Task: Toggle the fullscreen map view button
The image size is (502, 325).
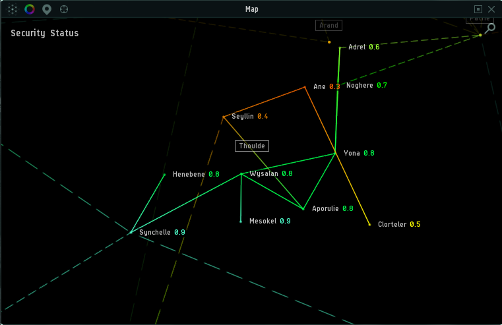Action: tap(478, 9)
